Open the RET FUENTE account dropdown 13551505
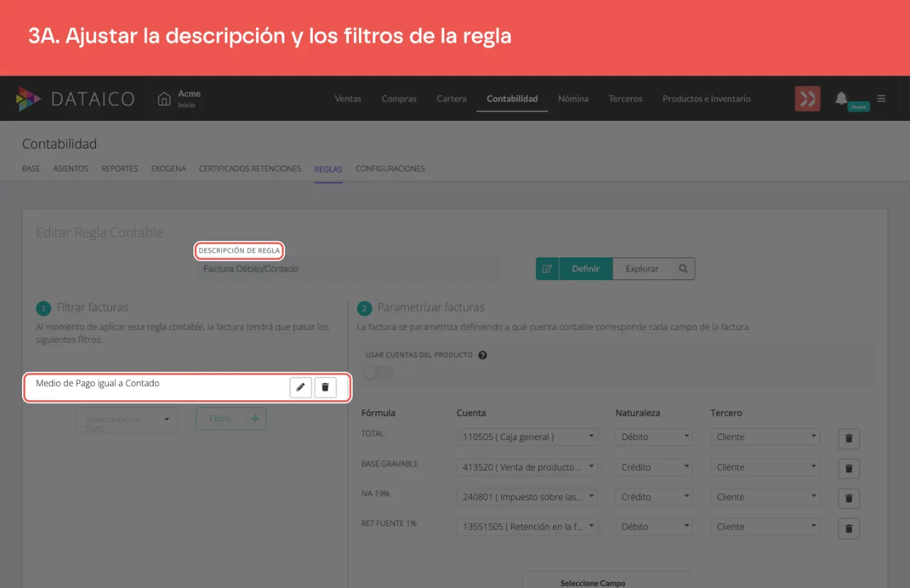The image size is (910, 588). click(x=527, y=527)
